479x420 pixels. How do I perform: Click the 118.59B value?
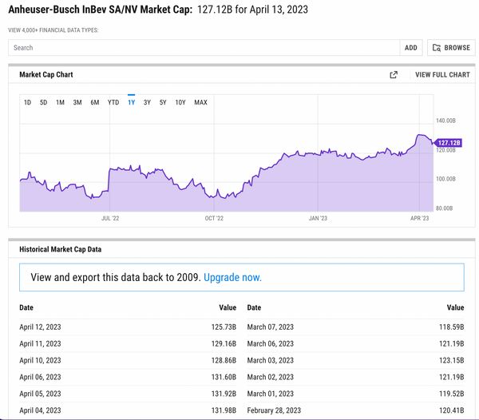452,327
